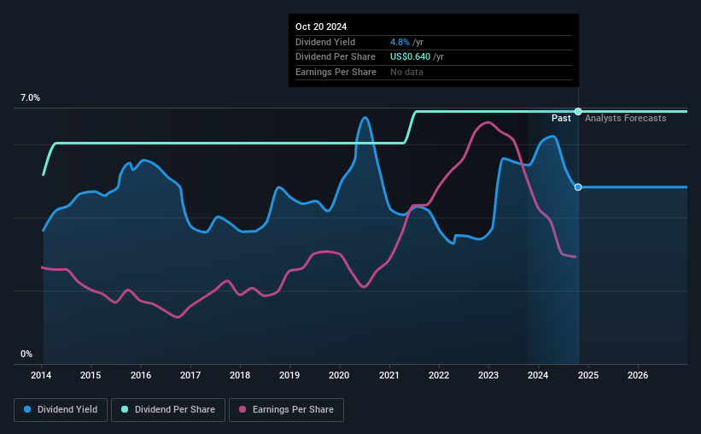Click the 2021 x-axis label
Screen dimensions: 701x434
[389, 375]
